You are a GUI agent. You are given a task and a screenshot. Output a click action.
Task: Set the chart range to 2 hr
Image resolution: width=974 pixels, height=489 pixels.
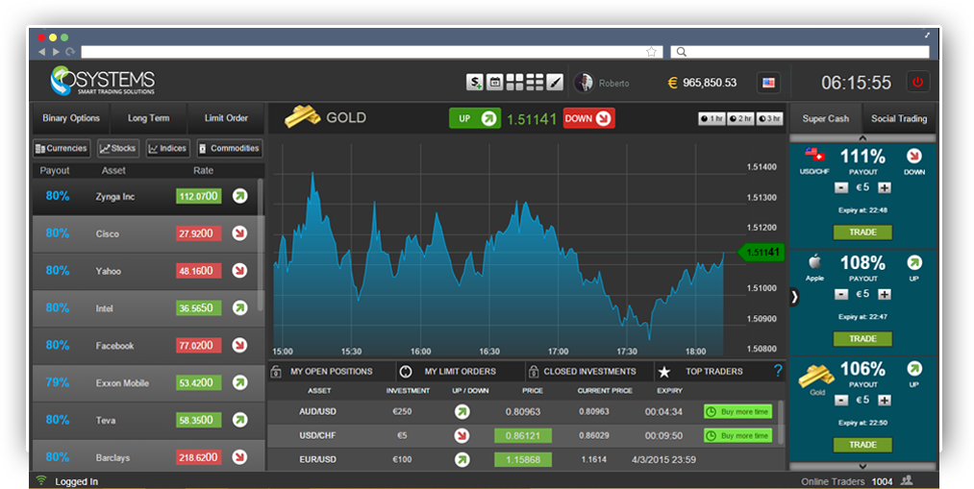pos(740,118)
